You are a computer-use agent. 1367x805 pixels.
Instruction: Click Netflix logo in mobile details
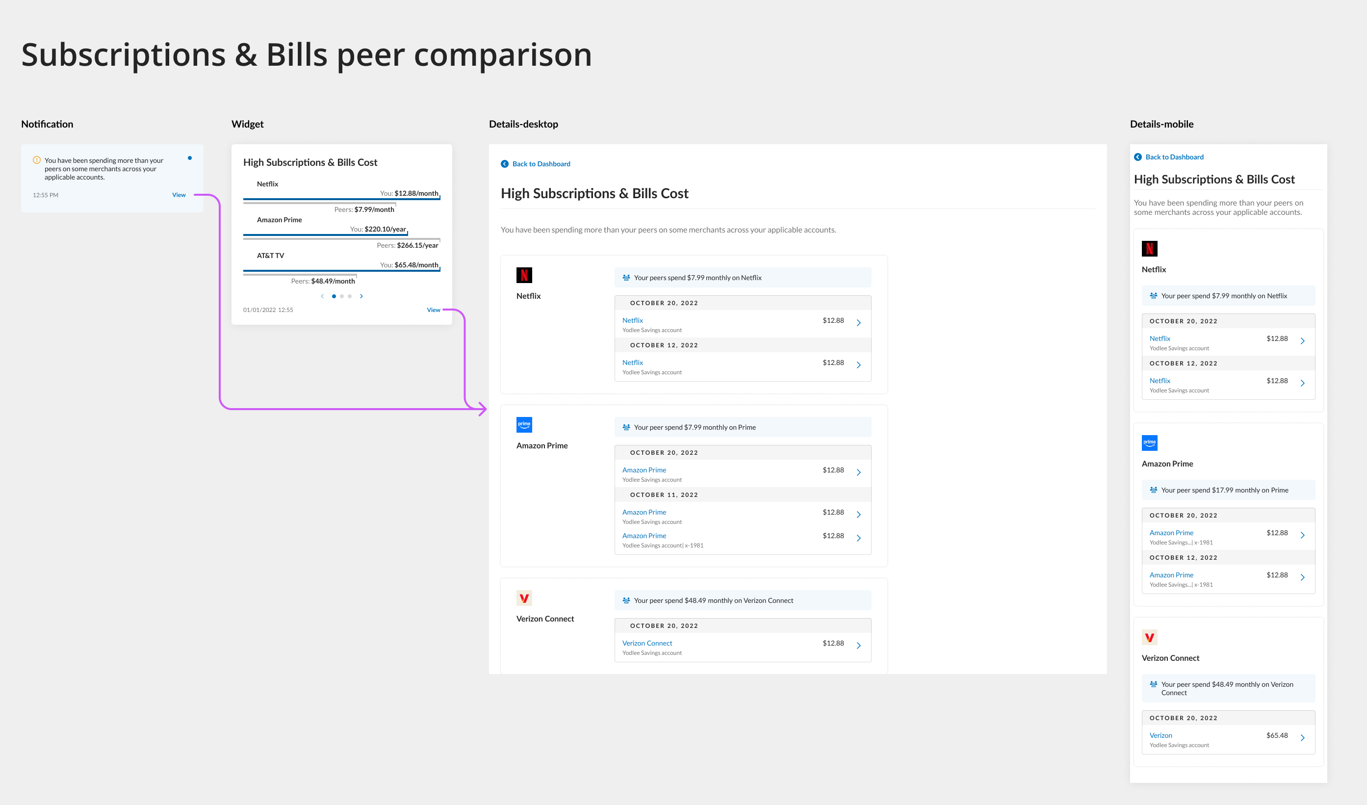(1150, 248)
